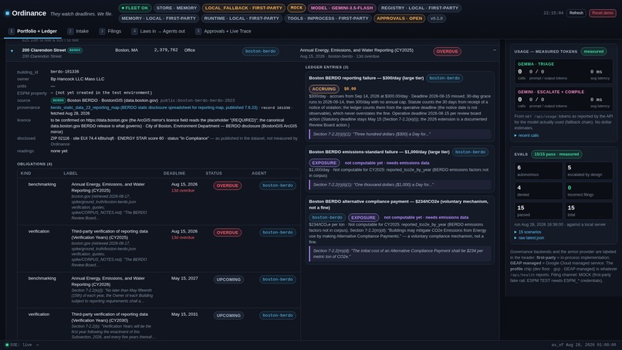
Task: Click the APPROVALS · OPEN chip
Action: tap(400, 19)
